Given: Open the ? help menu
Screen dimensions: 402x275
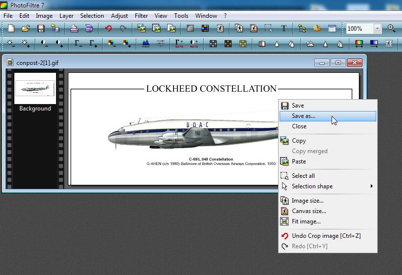Looking at the screenshot, I should coord(225,16).
